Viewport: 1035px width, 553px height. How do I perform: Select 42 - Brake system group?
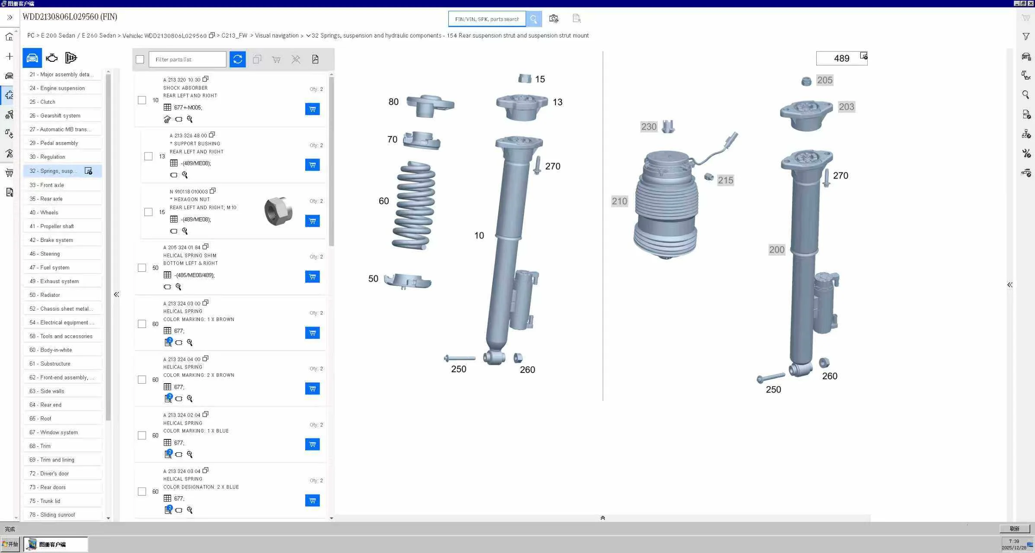[x=51, y=240]
